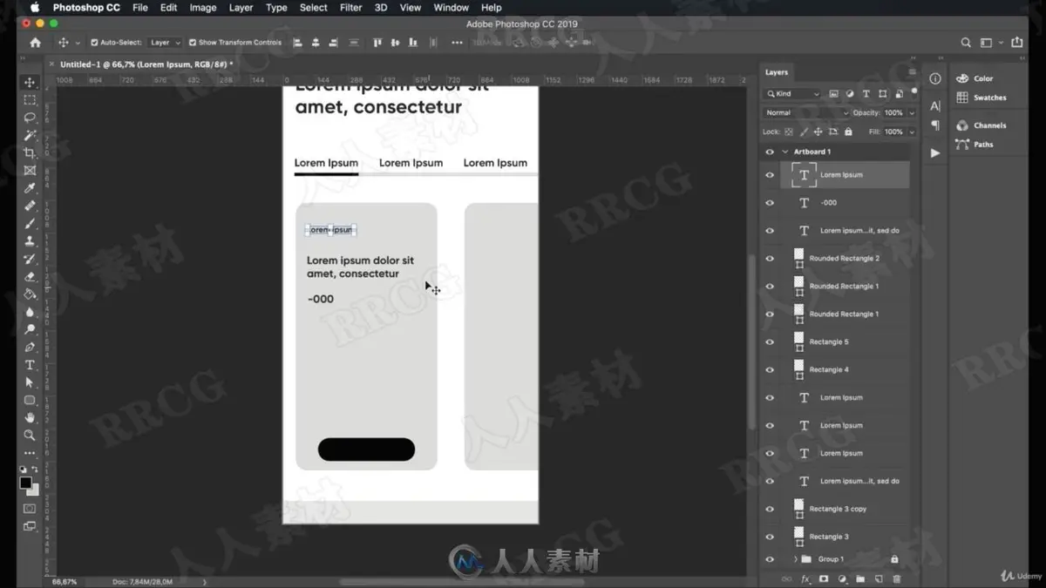Select the Untitled-1 document tab
Viewport: 1046px width, 588px height.
[146, 64]
